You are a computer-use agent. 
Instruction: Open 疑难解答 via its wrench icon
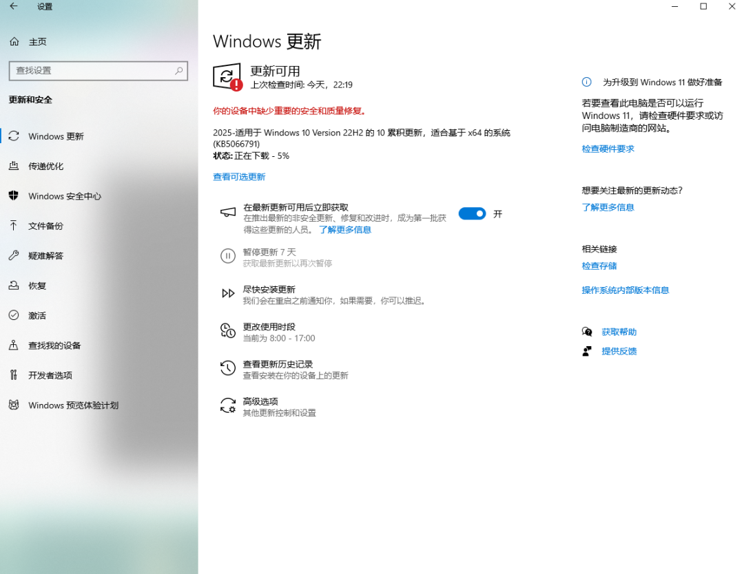point(13,255)
